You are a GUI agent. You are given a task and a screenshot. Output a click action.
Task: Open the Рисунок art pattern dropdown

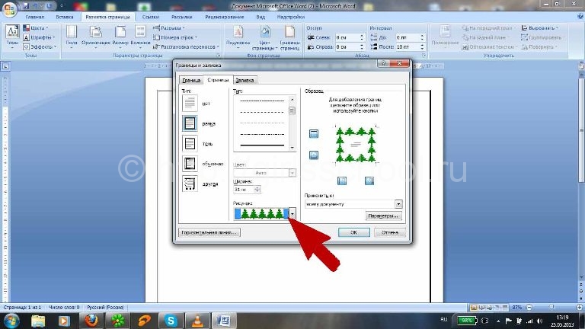click(292, 214)
